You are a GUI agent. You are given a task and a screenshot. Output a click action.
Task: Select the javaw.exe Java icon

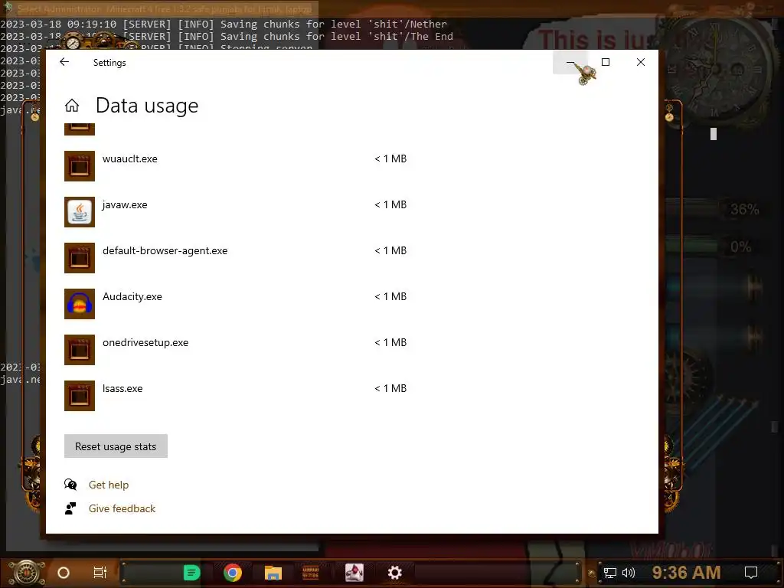point(80,212)
